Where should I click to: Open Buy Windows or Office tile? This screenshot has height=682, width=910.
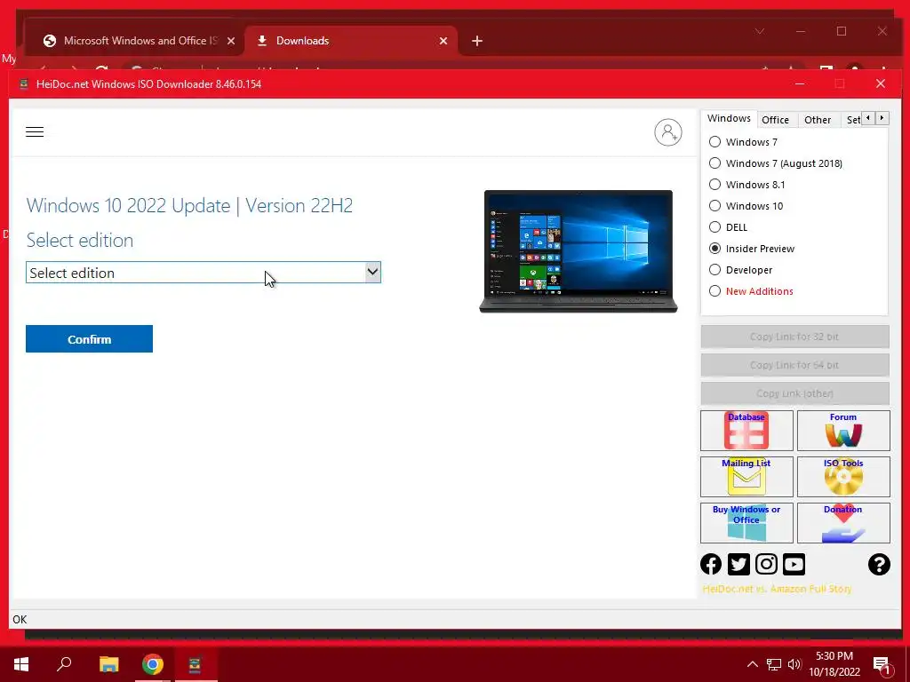(x=746, y=523)
